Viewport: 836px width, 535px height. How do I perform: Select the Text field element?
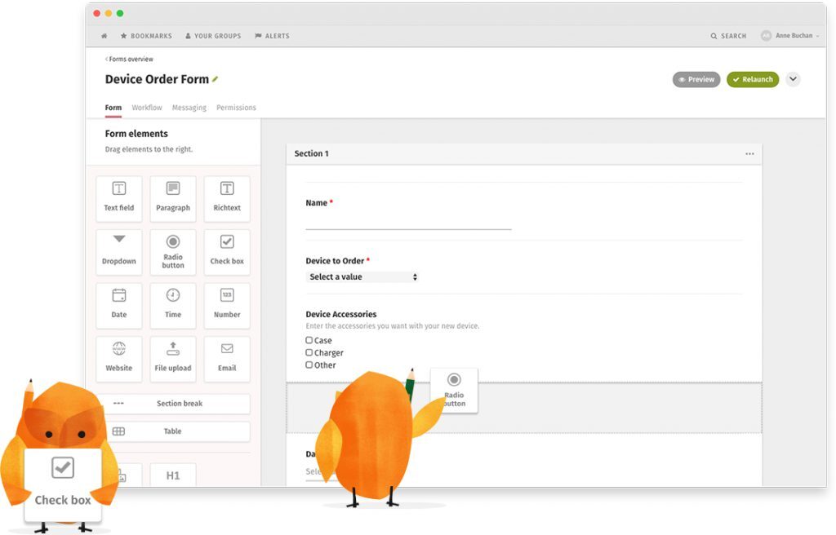pyautogui.click(x=119, y=199)
